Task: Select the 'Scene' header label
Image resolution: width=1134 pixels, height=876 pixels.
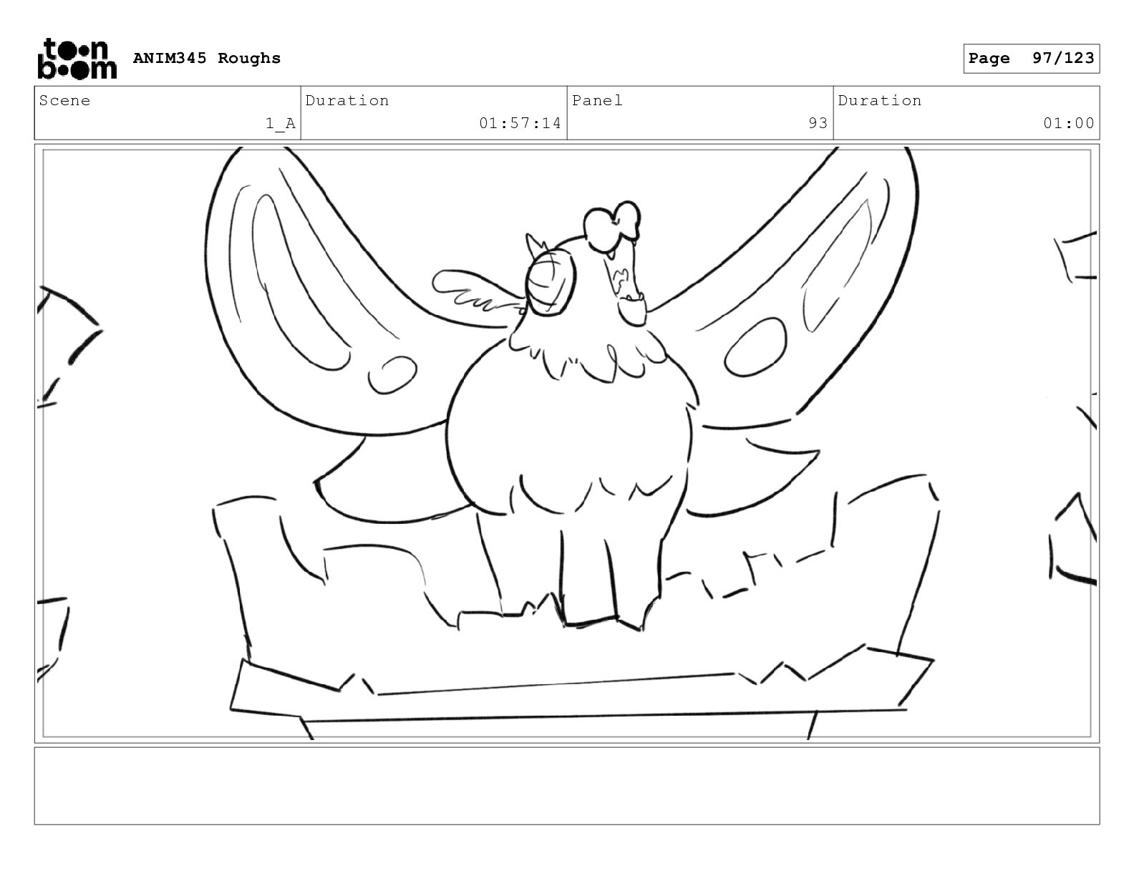Action: tap(65, 100)
